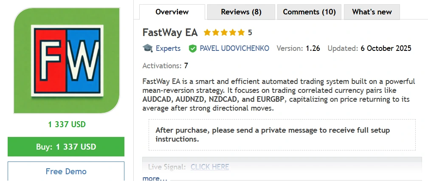Click the version number 1.26
The height and width of the screenshot is (181, 428).
tap(313, 48)
